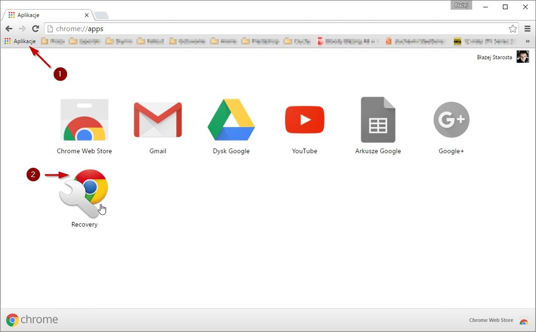Click the forward navigation arrow
This screenshot has width=536, height=332.
click(x=22, y=29)
